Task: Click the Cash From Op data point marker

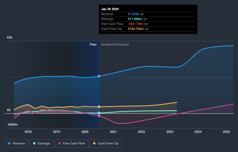Action: click(x=99, y=107)
